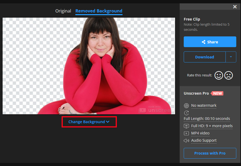Screen dimensions: 241x166
Task: Open the Audio Support link
Action: tap(204, 140)
